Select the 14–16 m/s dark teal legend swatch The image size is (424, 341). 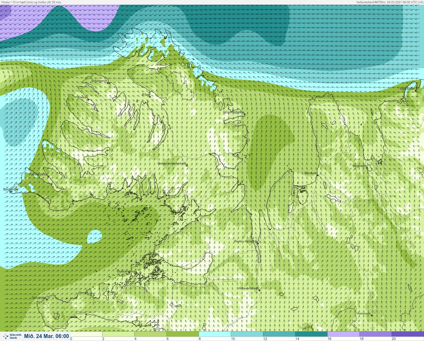(311, 334)
